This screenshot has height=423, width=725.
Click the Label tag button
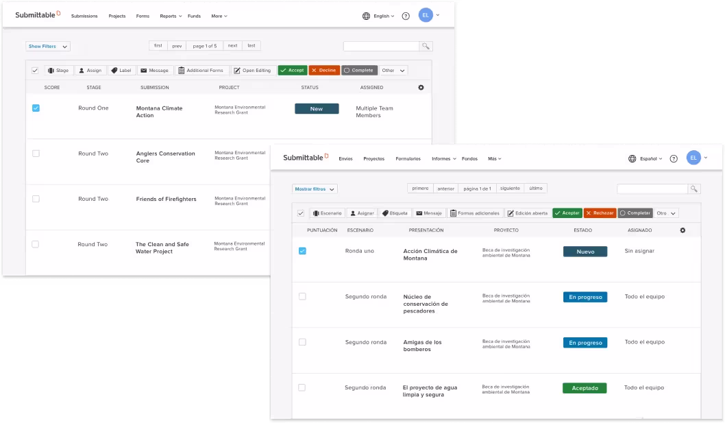[121, 71]
